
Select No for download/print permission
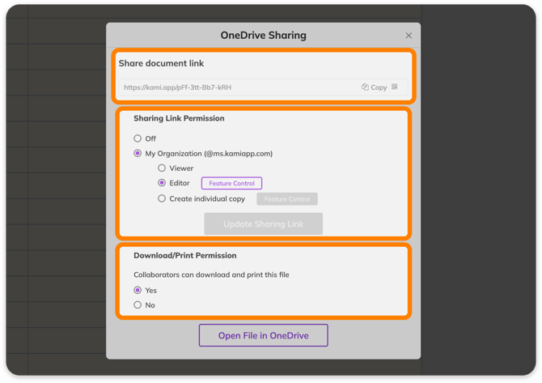(138, 304)
